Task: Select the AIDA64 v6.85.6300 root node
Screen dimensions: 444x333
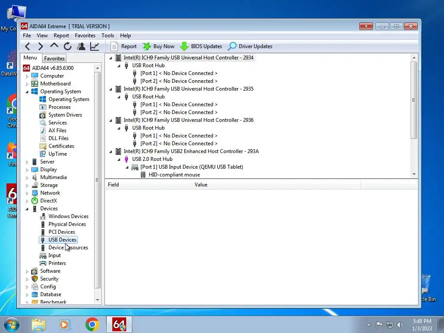Action: [52, 68]
